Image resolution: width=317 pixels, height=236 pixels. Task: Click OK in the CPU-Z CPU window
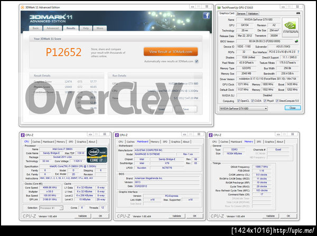pyautogui.click(x=100, y=216)
